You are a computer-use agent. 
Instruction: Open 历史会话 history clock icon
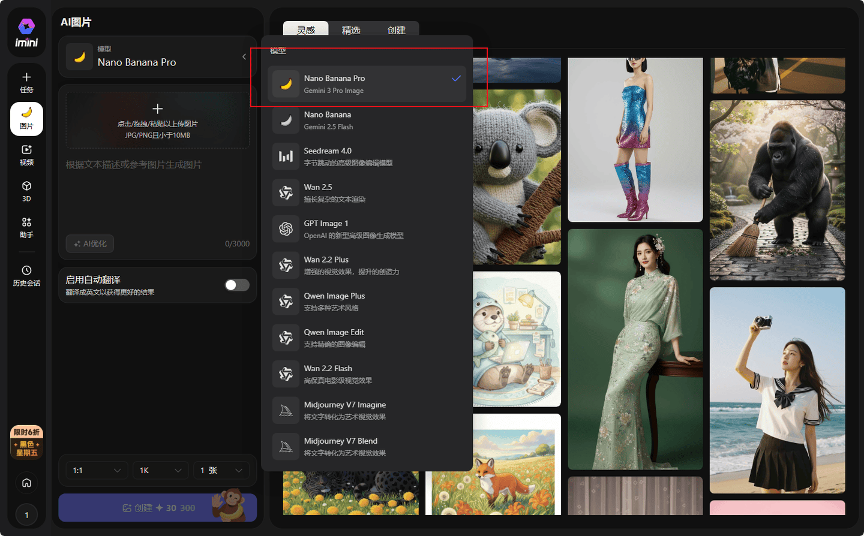26,276
